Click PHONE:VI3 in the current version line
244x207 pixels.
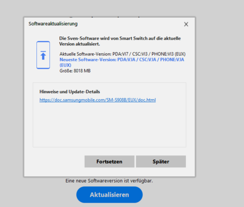(163, 54)
